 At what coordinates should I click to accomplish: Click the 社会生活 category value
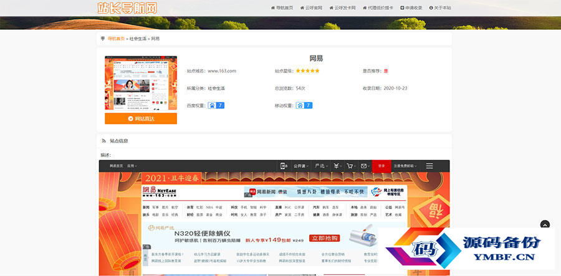pos(216,88)
